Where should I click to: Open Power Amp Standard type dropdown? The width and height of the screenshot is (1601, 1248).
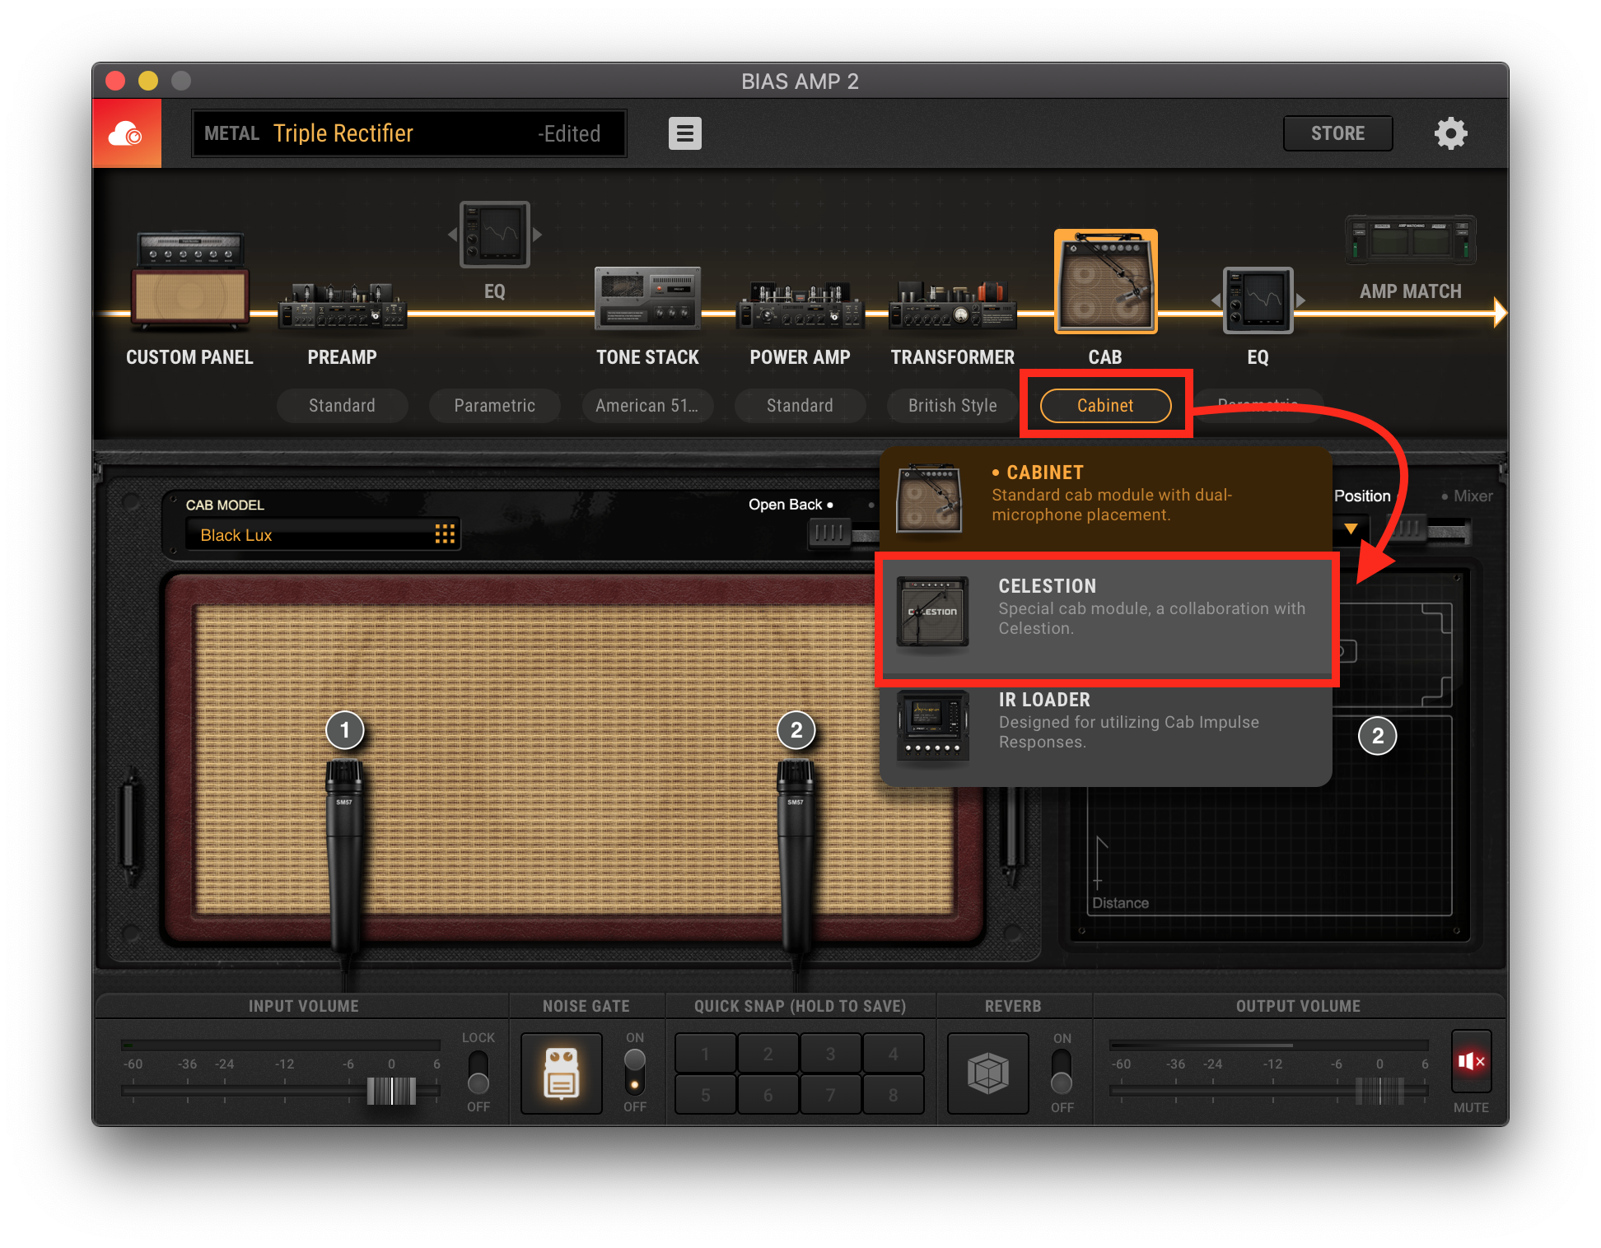click(x=800, y=406)
